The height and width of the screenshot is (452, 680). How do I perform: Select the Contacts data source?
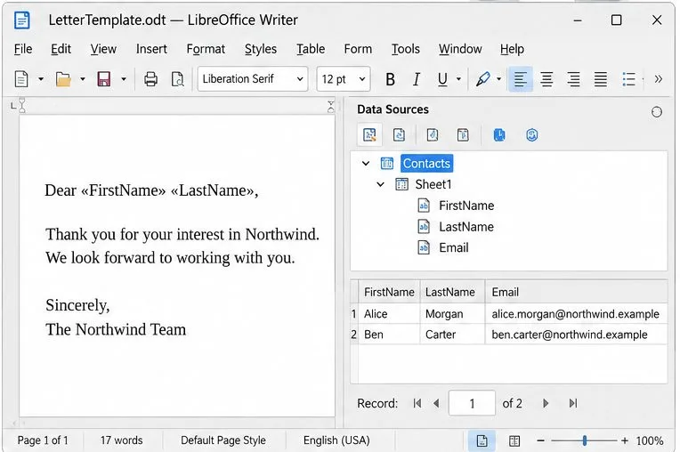pos(426,164)
